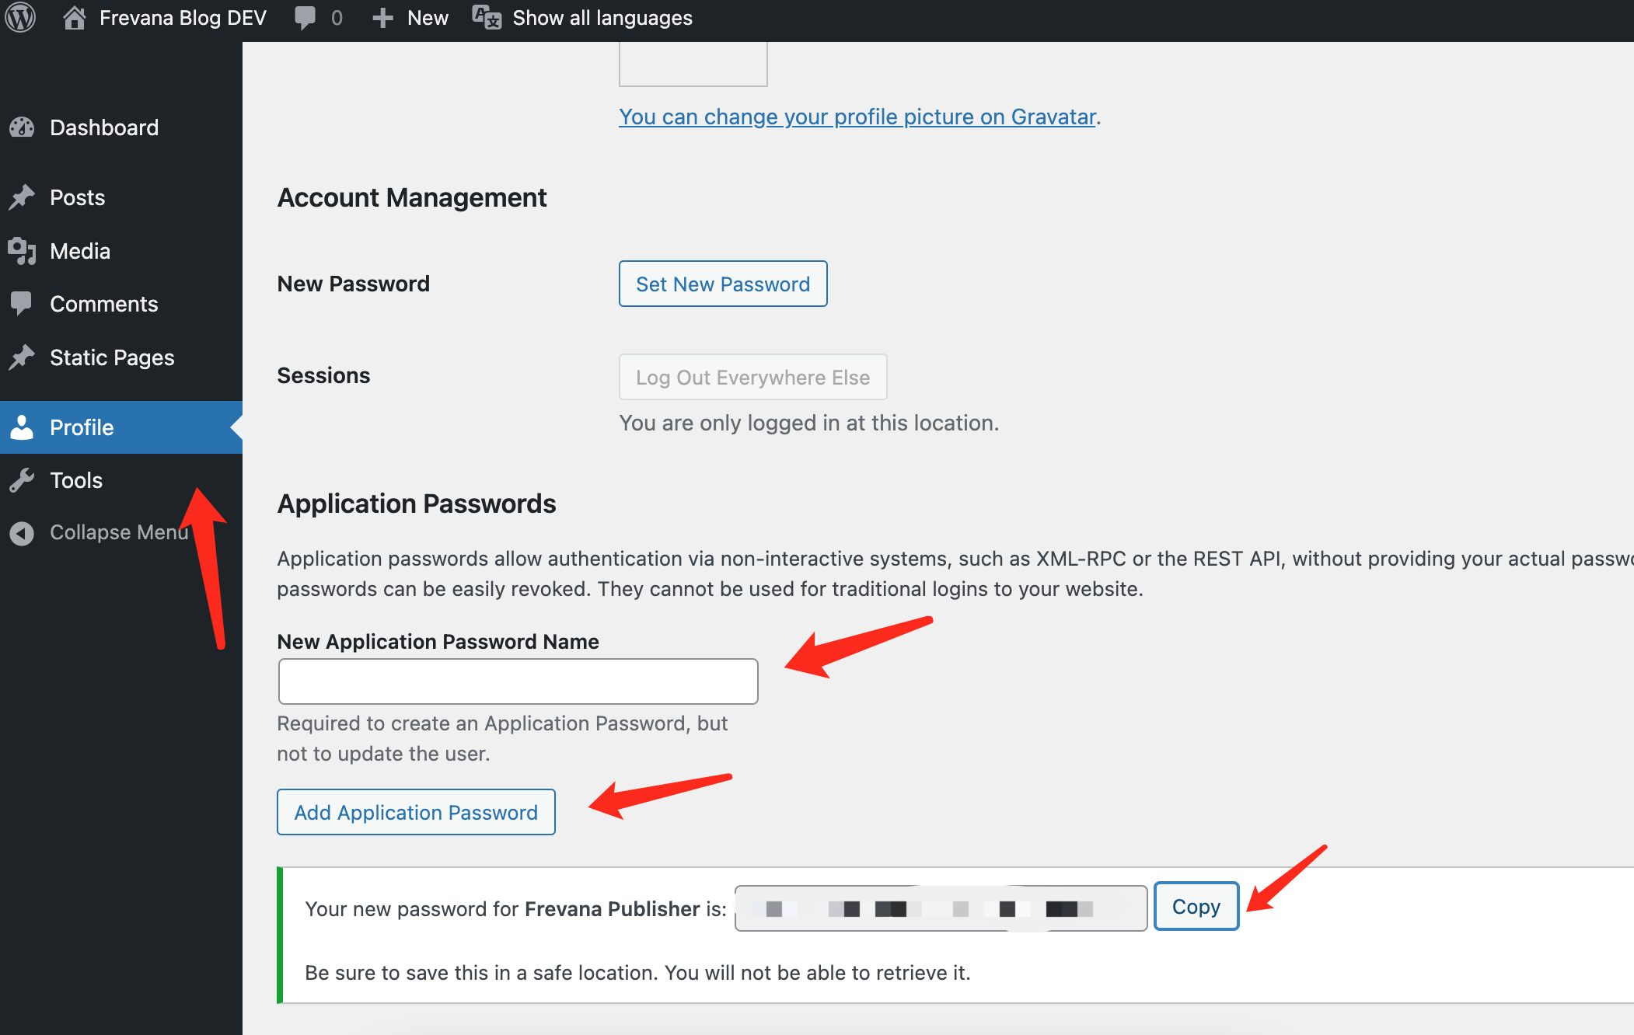Screen dimensions: 1634x1035
Task: Click the Comments speech bubble sidebar icon
Action: (x=22, y=304)
